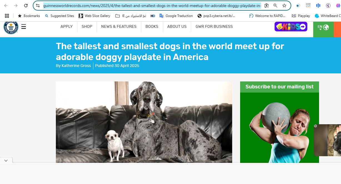Open the hamburger menu next to GWR logo
The width and height of the screenshot is (341, 184).
coord(24,27)
